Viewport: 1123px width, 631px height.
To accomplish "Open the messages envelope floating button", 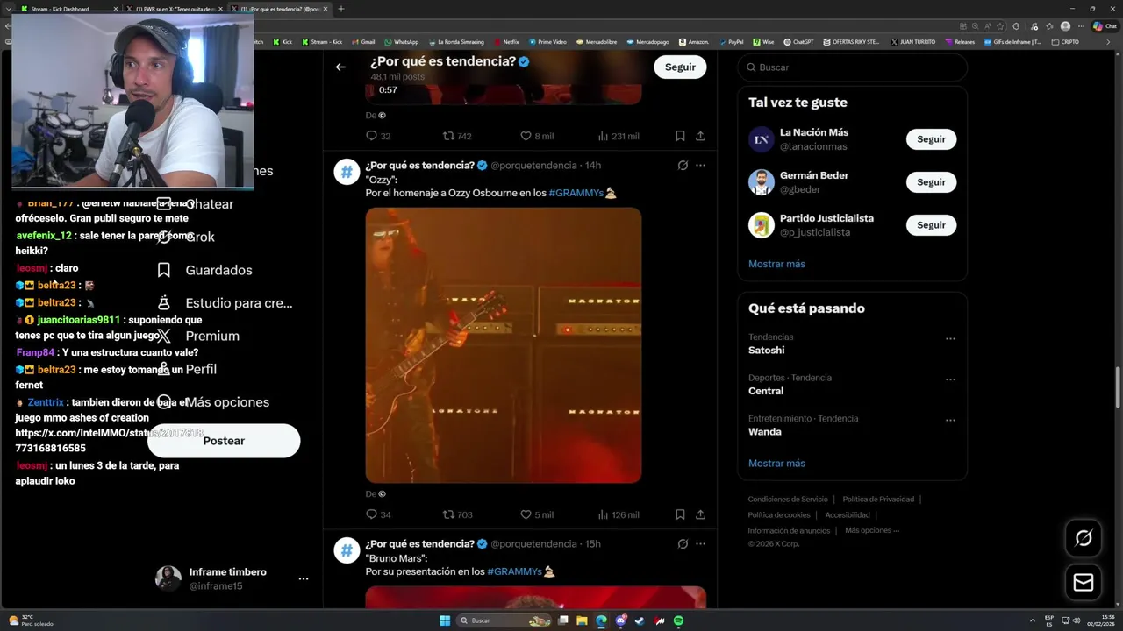I will click(1084, 583).
